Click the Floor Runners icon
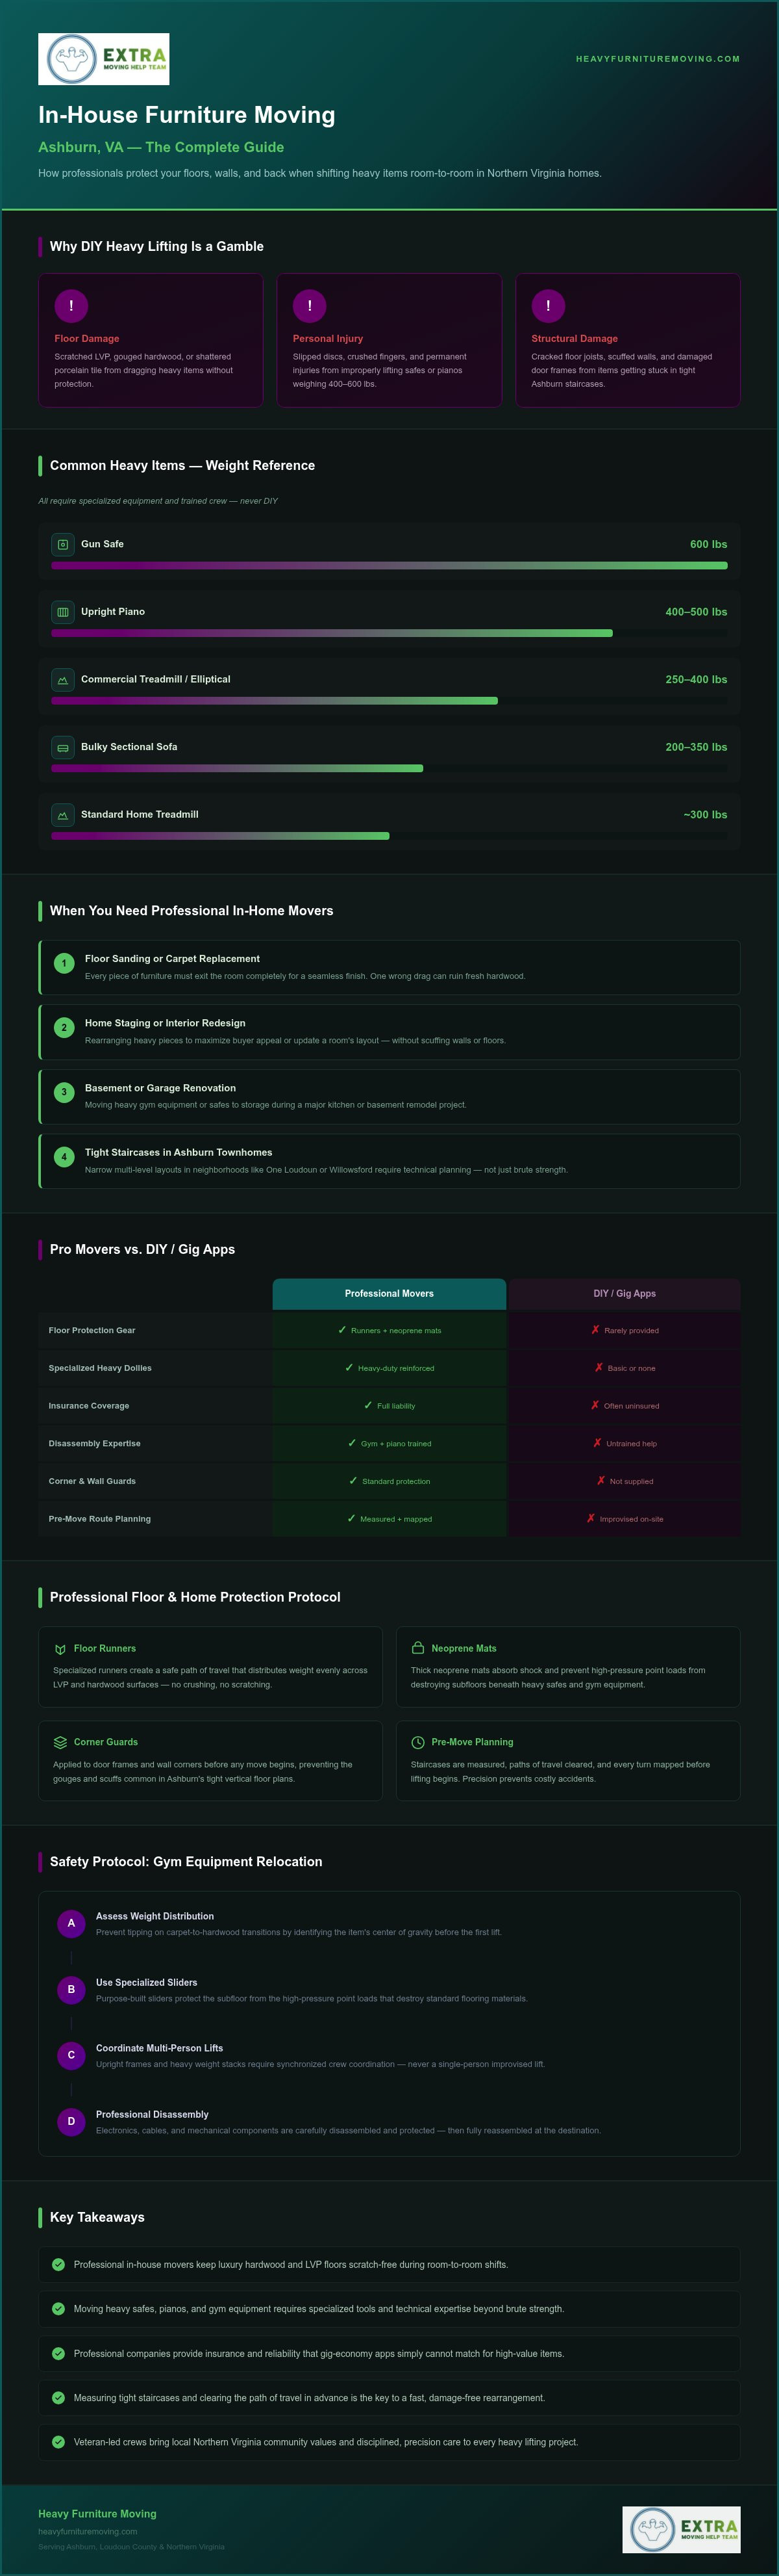 coord(60,1649)
